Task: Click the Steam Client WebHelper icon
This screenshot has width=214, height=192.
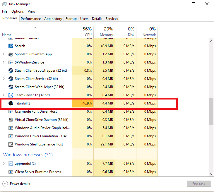Action: pos(11,87)
